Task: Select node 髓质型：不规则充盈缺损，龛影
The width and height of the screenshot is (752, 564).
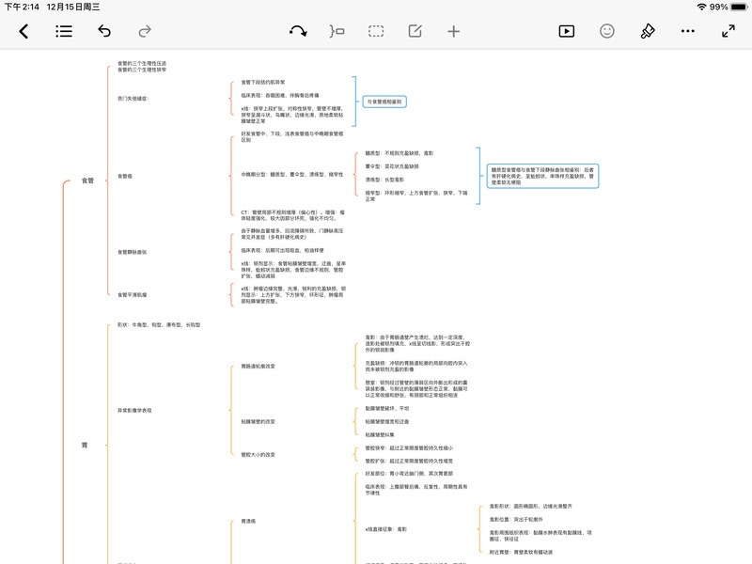Action: click(x=399, y=153)
